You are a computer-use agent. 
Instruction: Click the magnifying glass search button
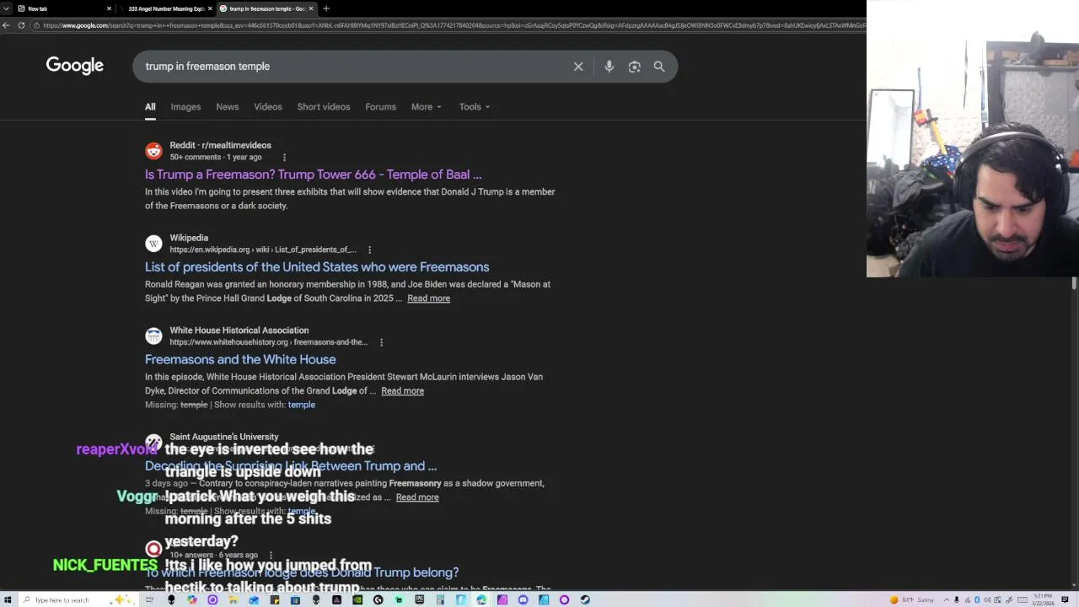tap(659, 67)
